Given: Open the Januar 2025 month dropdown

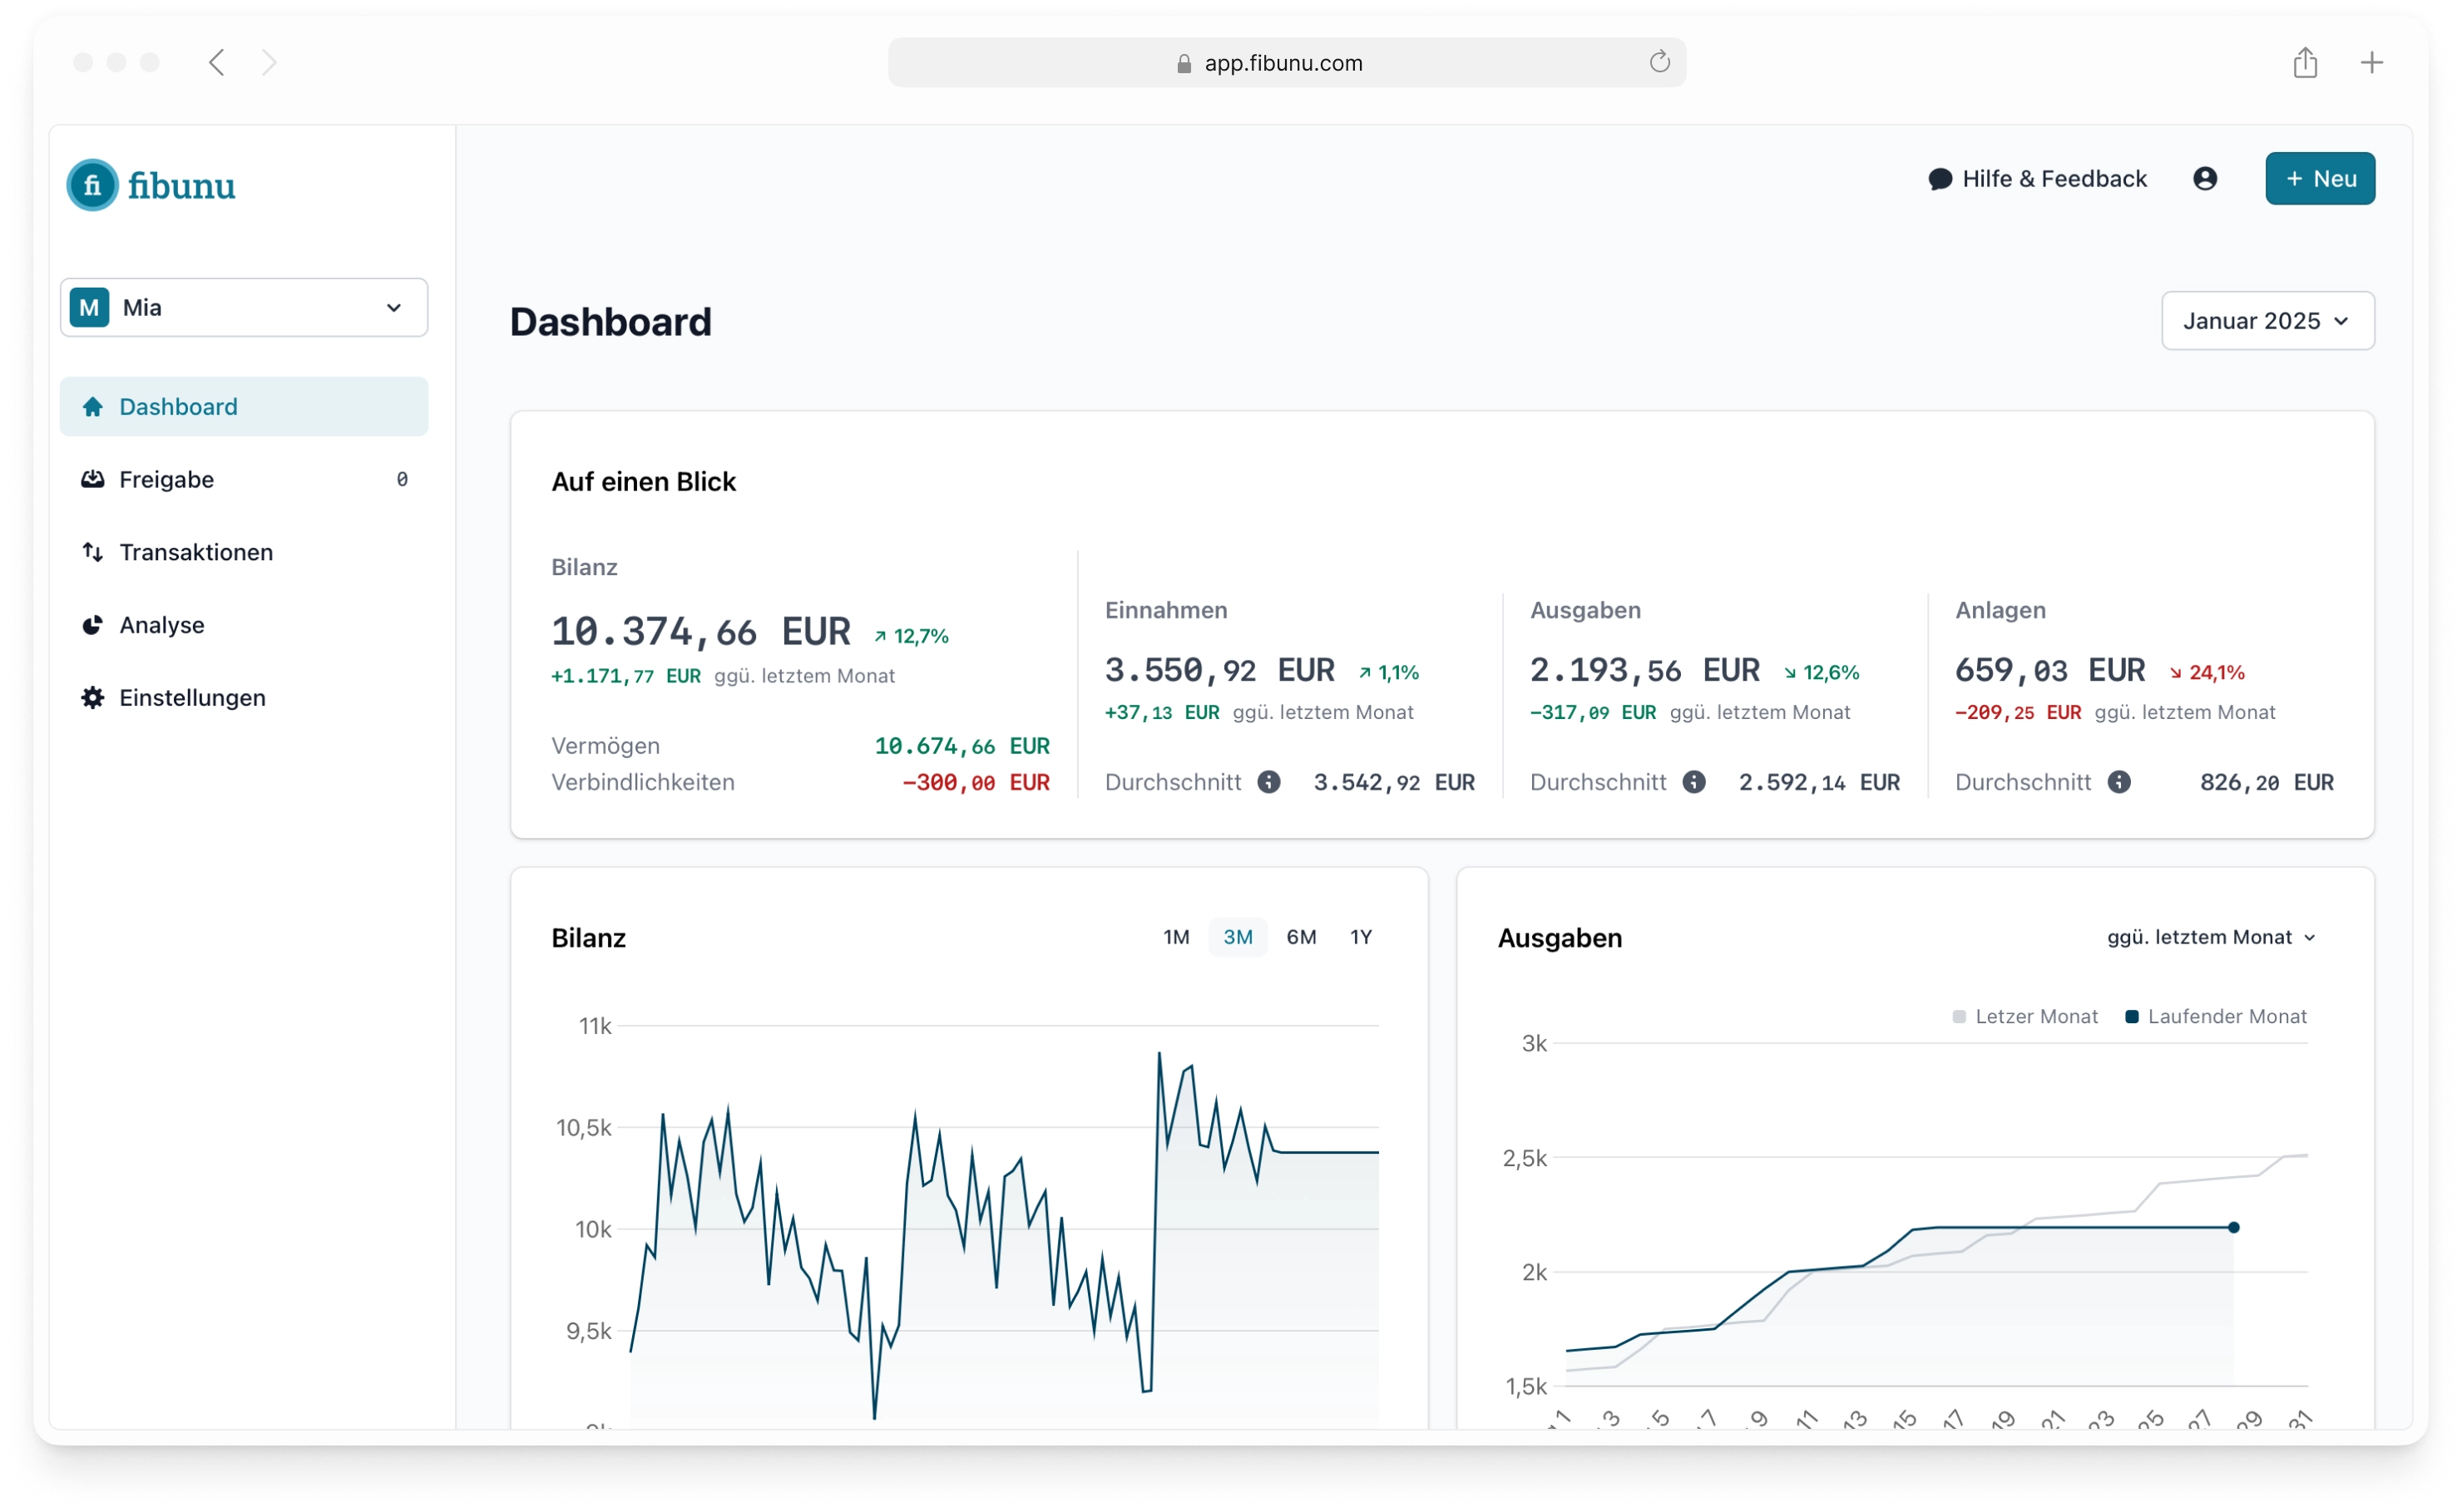Looking at the screenshot, I should click(2268, 321).
